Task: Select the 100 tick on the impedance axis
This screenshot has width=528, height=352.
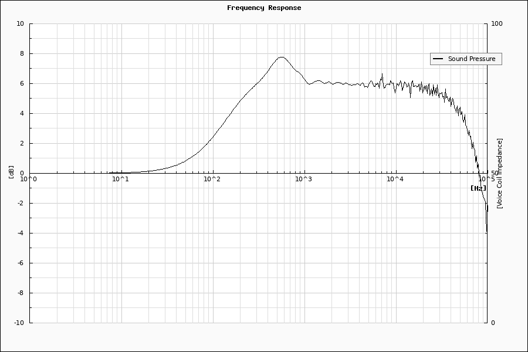Action: coord(496,24)
